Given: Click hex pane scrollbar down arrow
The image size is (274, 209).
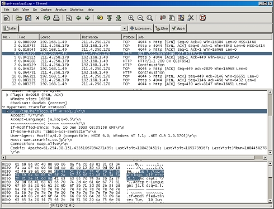Looking at the screenshot, I should coord(270,201).
